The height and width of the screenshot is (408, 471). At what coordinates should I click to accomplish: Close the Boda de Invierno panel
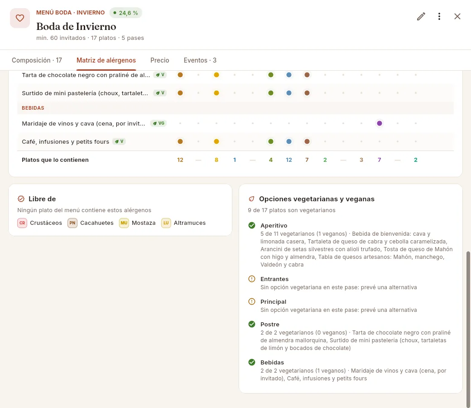[x=457, y=16]
